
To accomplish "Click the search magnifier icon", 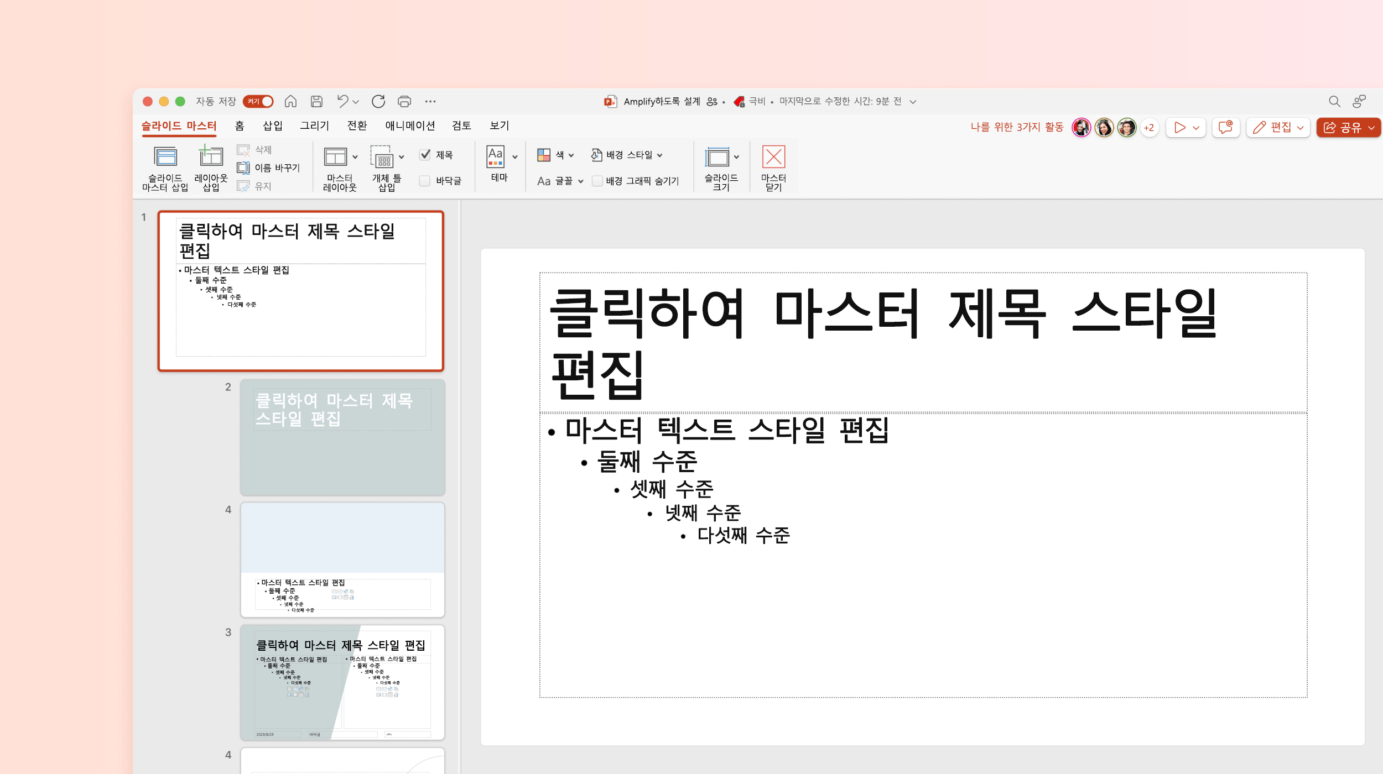I will 1334,101.
